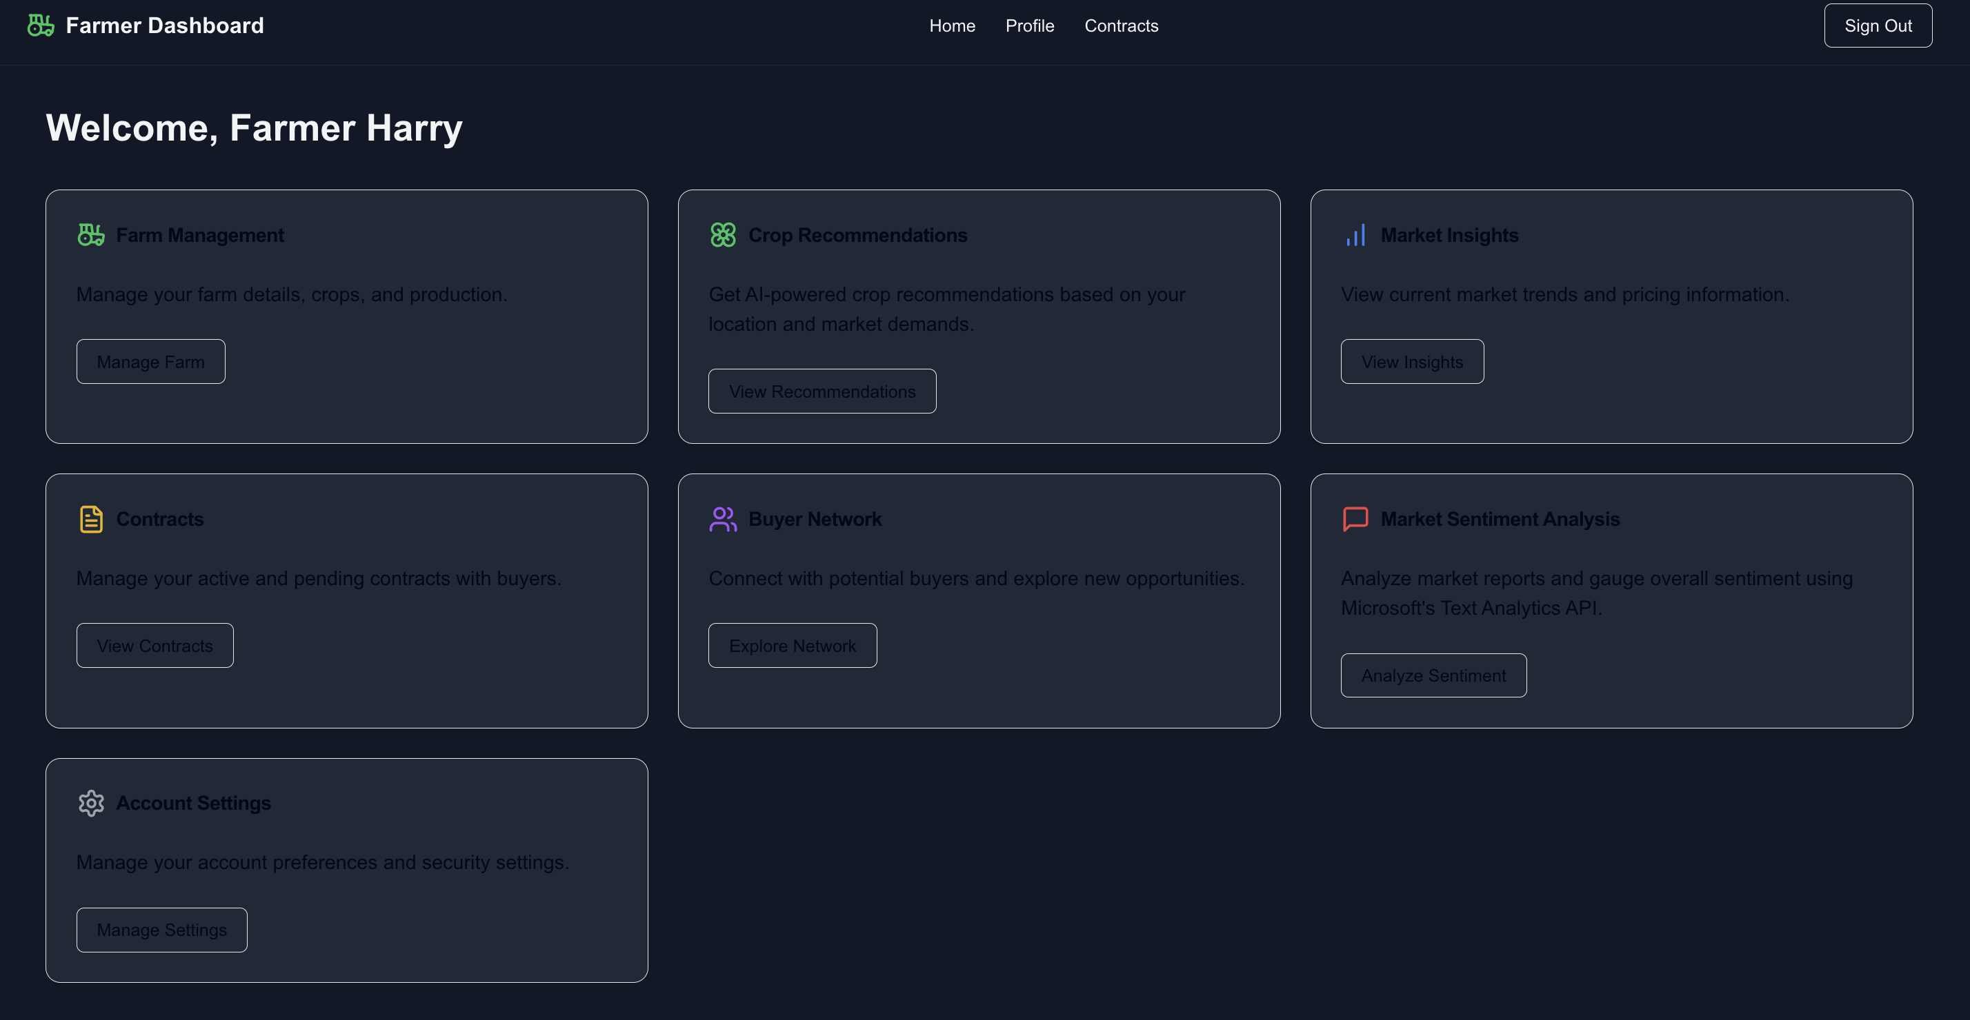Click the View Insights button
This screenshot has height=1020, width=1970.
point(1412,361)
